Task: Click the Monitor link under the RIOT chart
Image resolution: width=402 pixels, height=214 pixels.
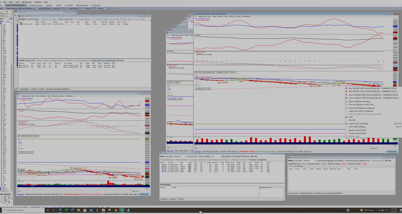Action: (x=198, y=152)
